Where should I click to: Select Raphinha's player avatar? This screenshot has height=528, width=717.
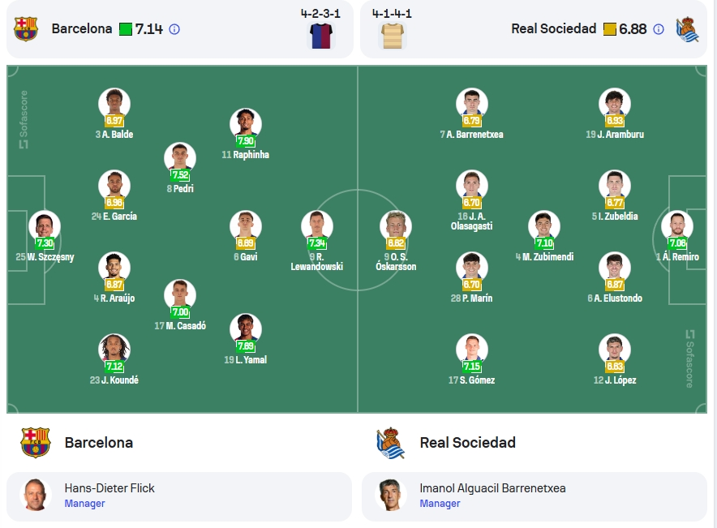[x=246, y=124]
